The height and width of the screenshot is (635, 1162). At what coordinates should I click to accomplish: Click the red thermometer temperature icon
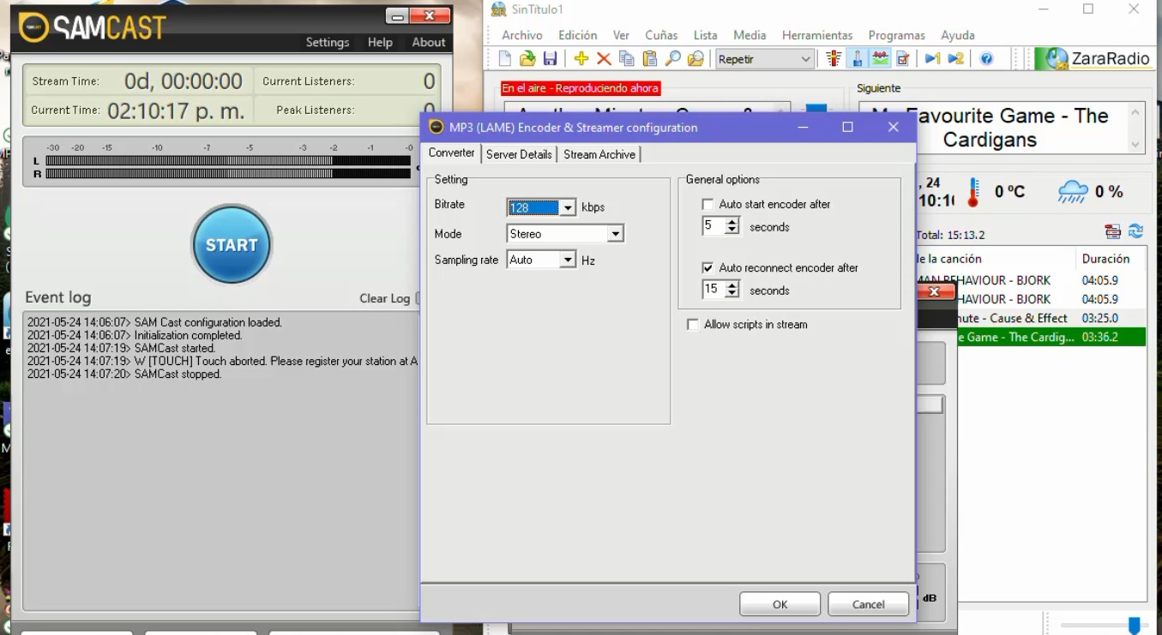pos(972,192)
